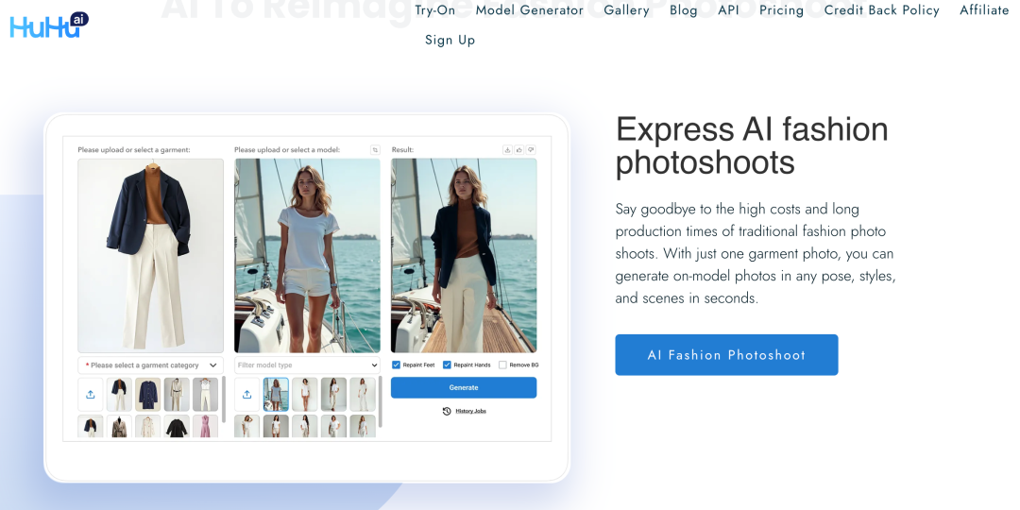Viewport: 1020px width, 510px height.
Task: Click the large garment preview image
Action: pos(150,256)
